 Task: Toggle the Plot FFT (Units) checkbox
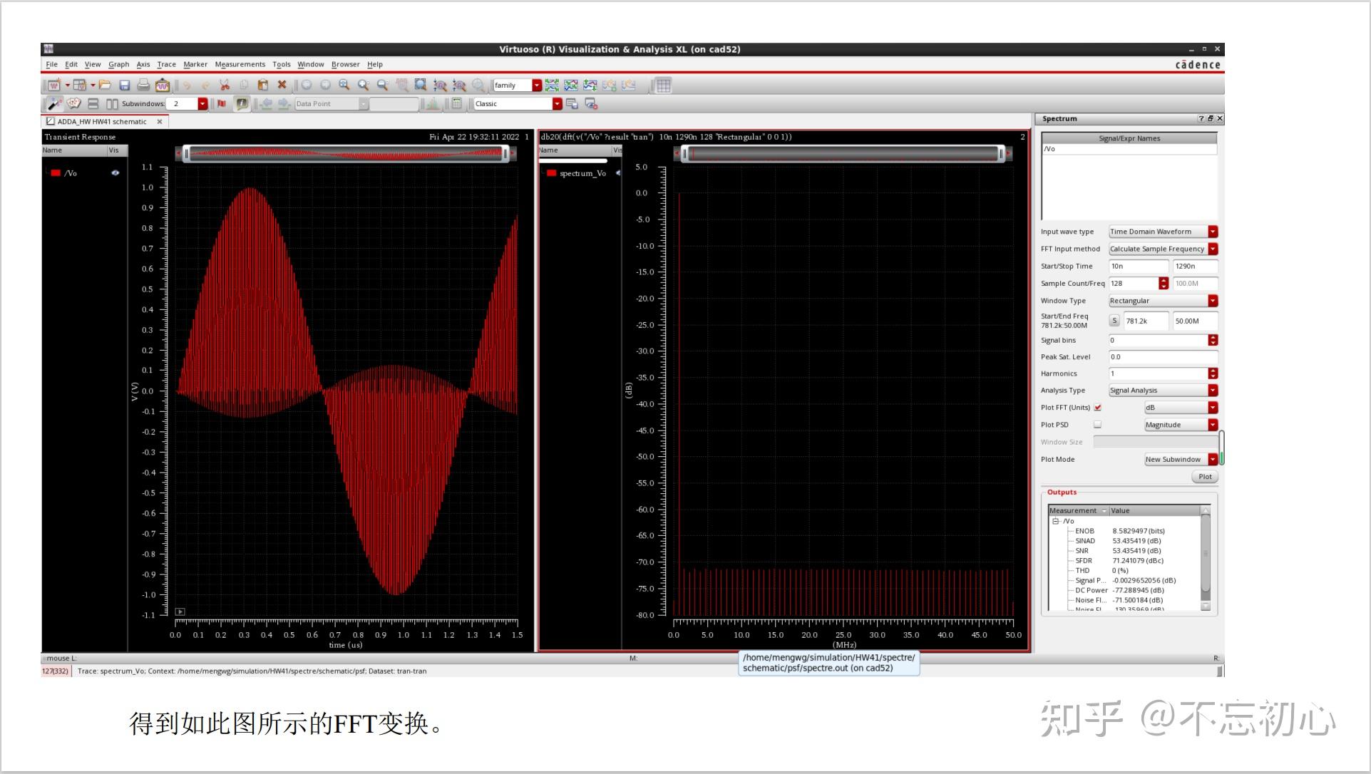[1097, 408]
